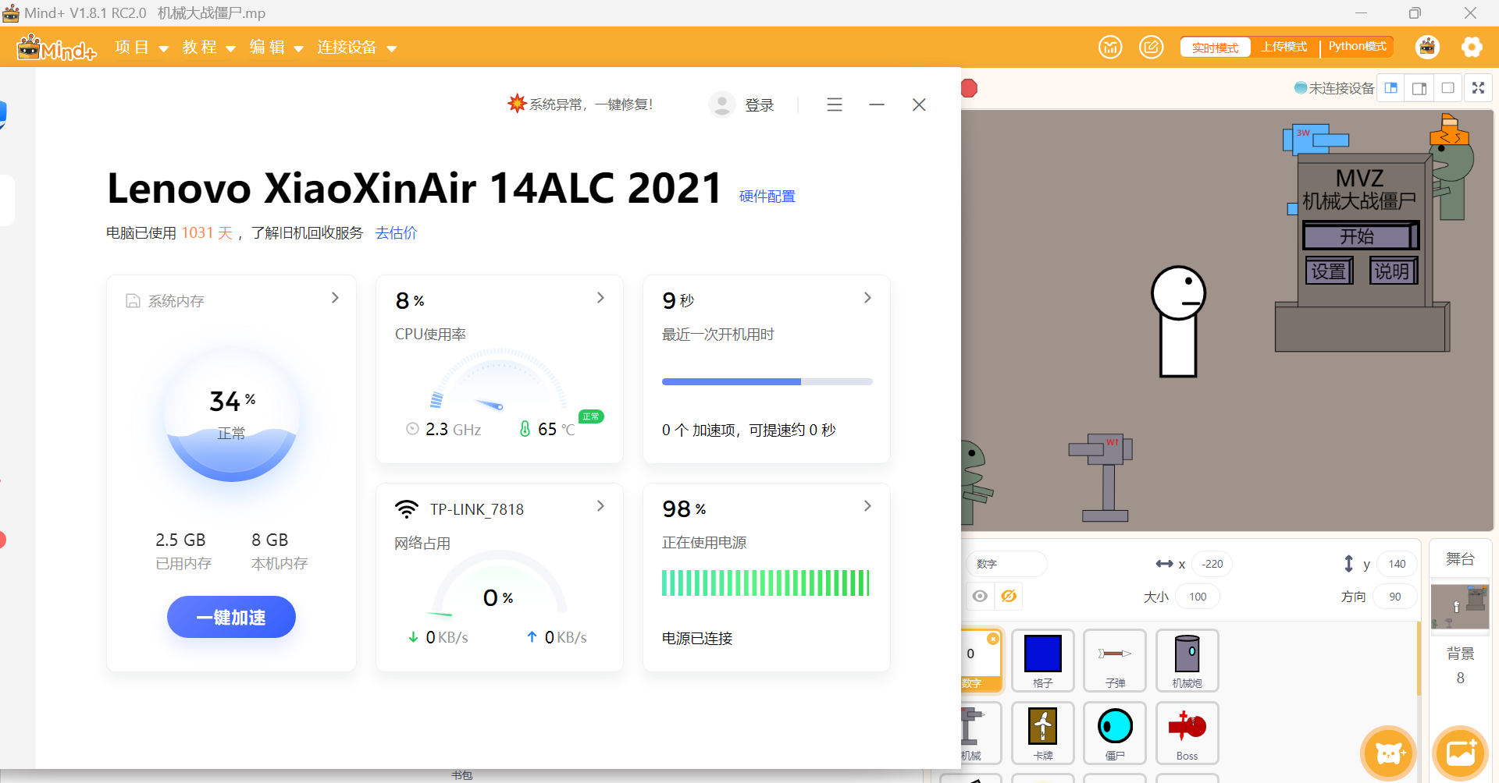
Task: Delete the selected 数字 sprite
Action: (993, 639)
